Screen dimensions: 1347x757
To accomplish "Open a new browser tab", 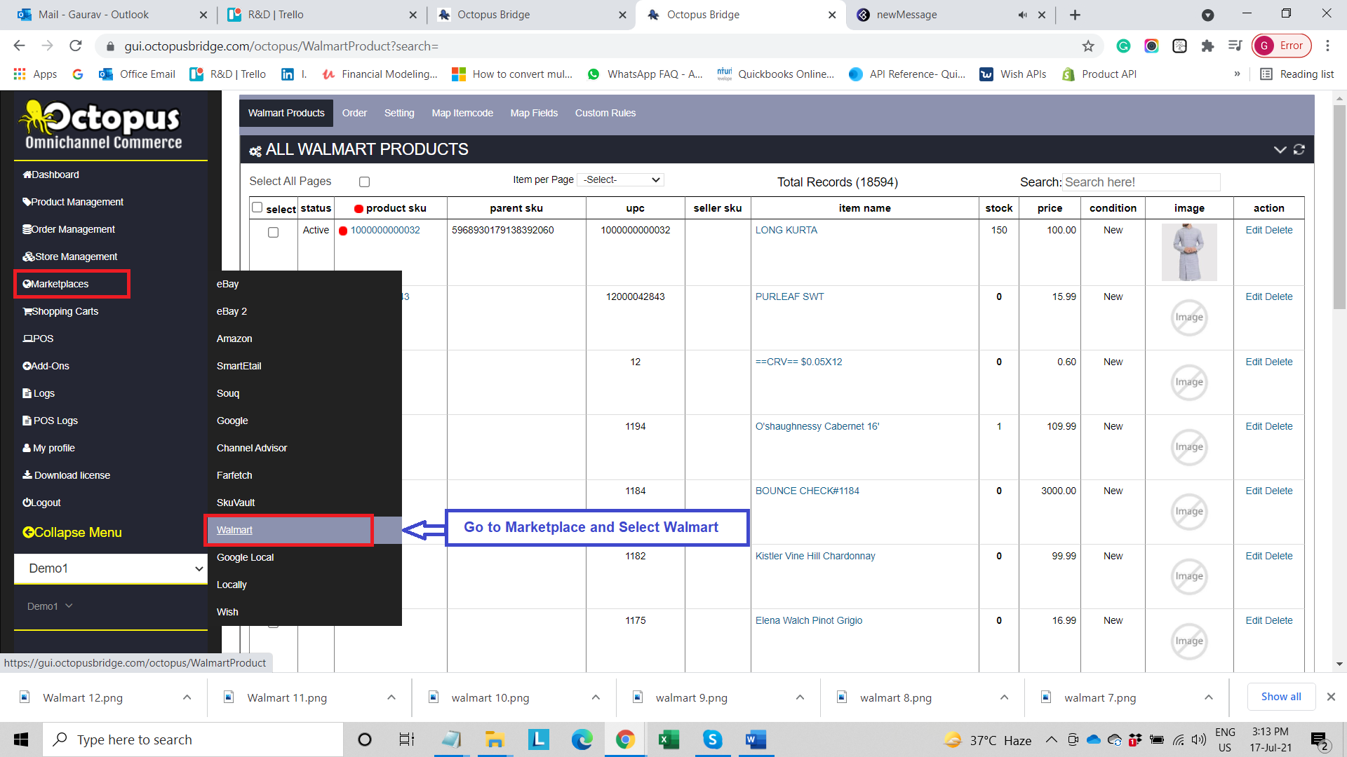I will coord(1075,15).
